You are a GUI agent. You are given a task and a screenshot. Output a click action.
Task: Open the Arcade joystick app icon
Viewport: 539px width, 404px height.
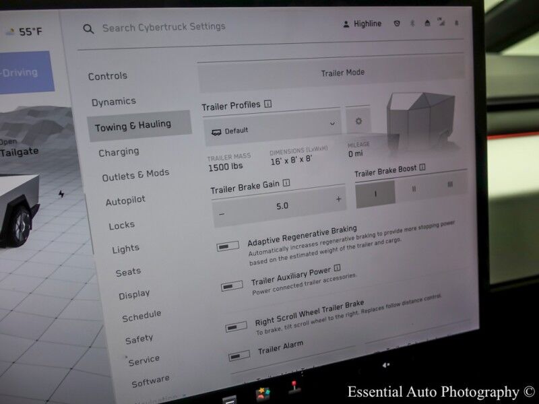pyautogui.click(x=294, y=389)
